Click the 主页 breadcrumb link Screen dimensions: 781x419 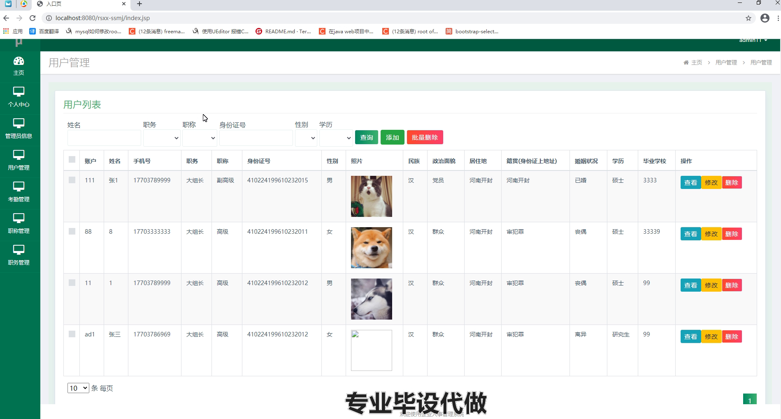697,62
